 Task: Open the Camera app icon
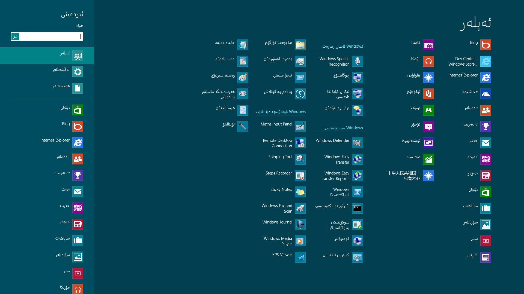[x=428, y=45]
